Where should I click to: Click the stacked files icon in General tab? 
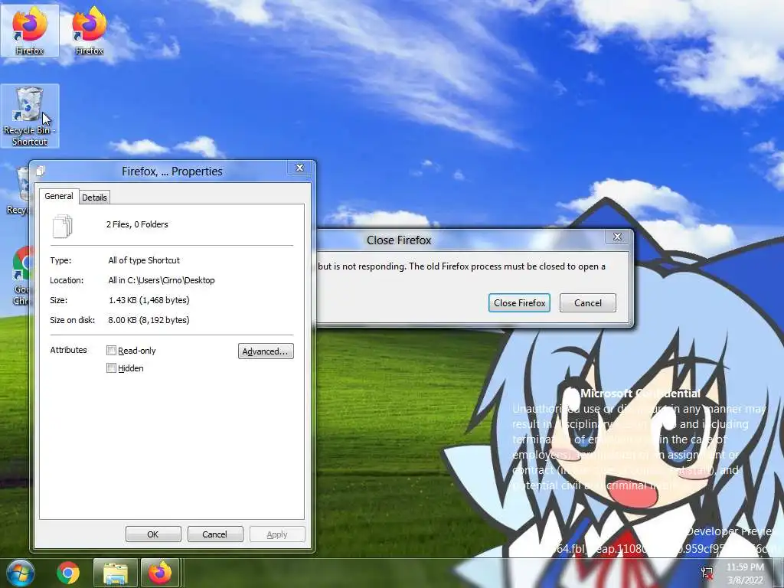[63, 226]
